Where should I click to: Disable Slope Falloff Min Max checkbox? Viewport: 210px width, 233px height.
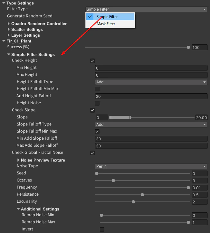point(97,132)
